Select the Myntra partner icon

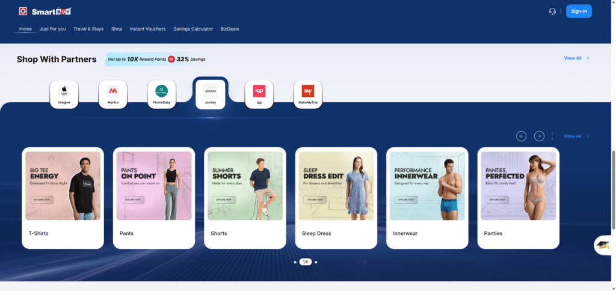pyautogui.click(x=112, y=94)
